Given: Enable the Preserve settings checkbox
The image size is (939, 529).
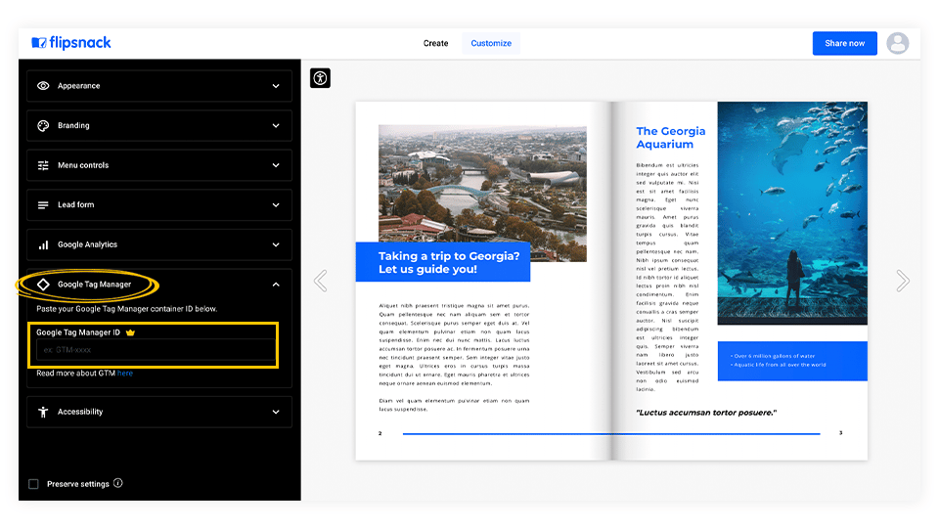Looking at the screenshot, I should pos(33,483).
